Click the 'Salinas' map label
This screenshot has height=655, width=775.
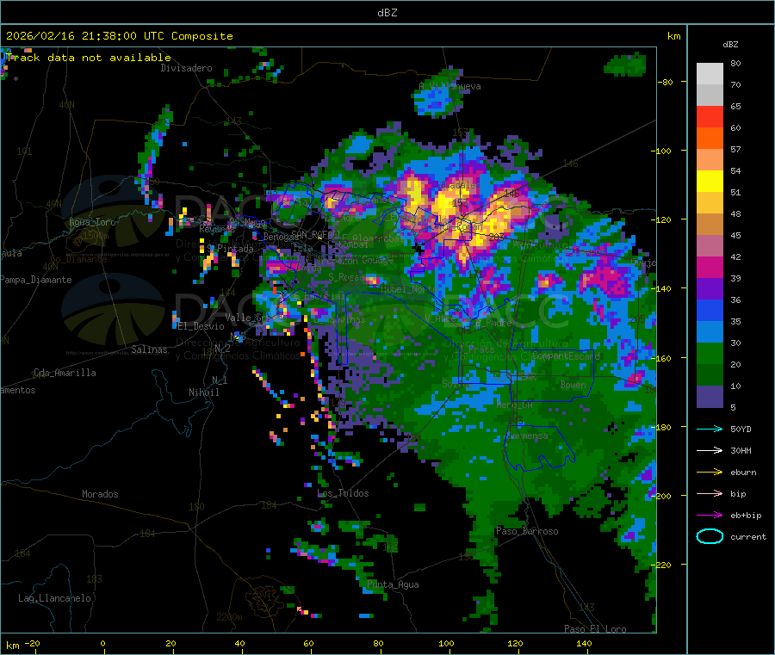[x=149, y=349]
